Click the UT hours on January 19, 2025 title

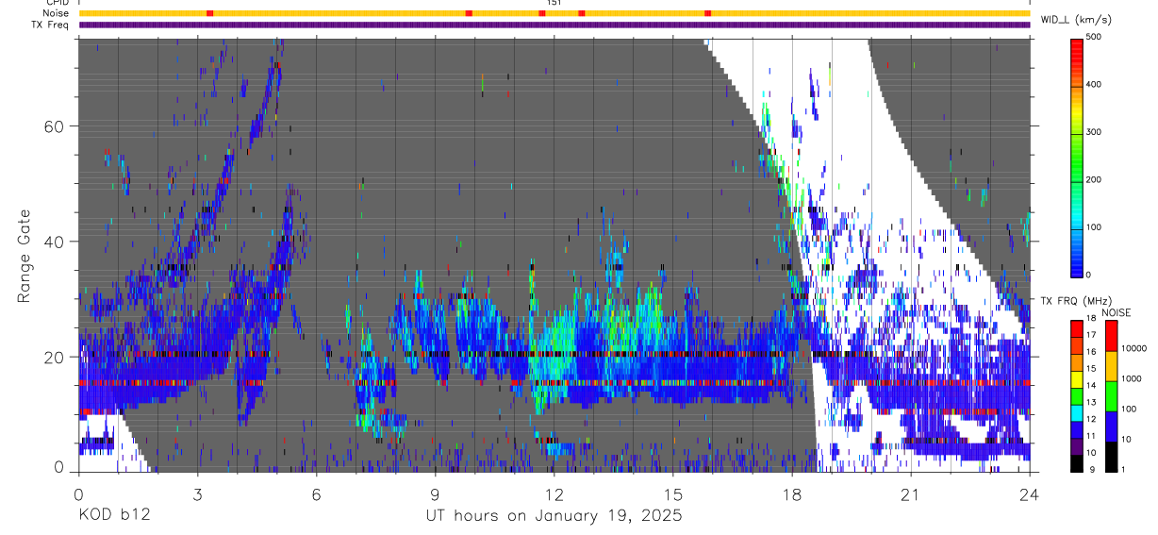coord(554,517)
